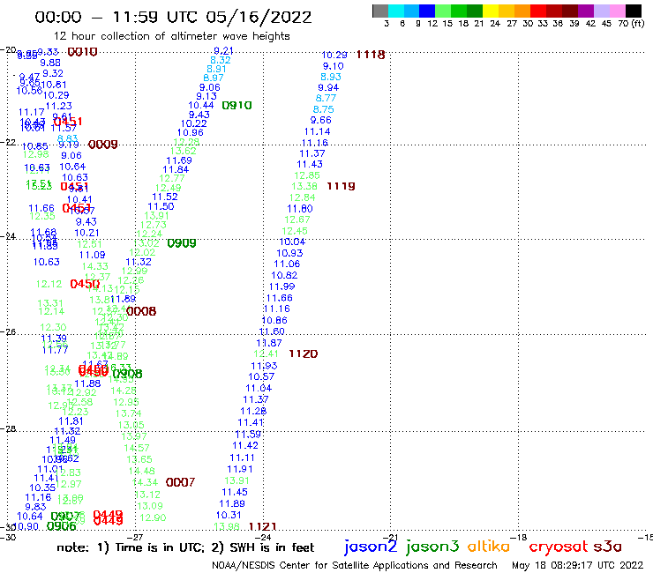Click the wave height value '11.11'
Image resolution: width=653 pixels, height=573 pixels.
(242, 458)
